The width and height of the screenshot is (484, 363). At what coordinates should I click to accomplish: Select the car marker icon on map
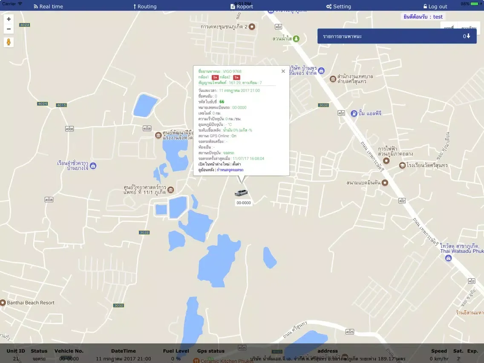click(x=241, y=192)
